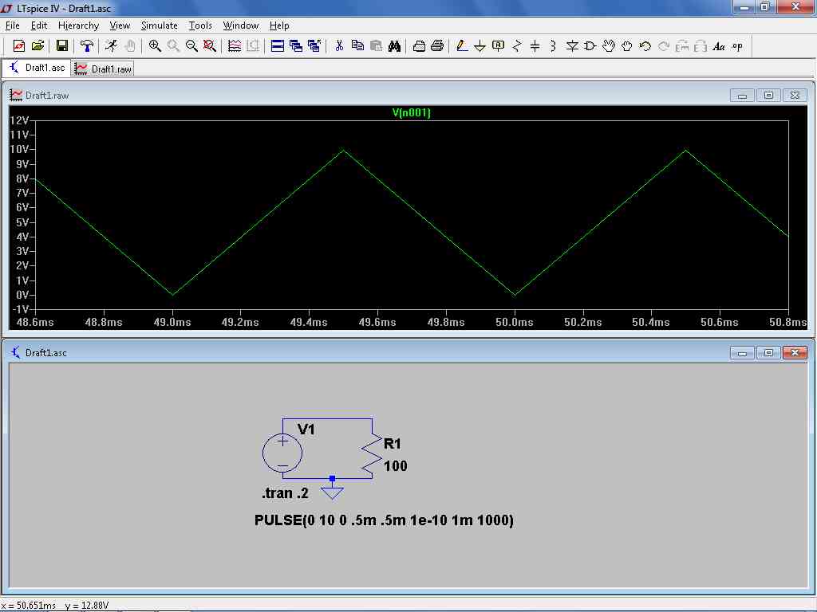This screenshot has height=612, width=817.
Task: Select the Diode component tool
Action: click(x=571, y=46)
